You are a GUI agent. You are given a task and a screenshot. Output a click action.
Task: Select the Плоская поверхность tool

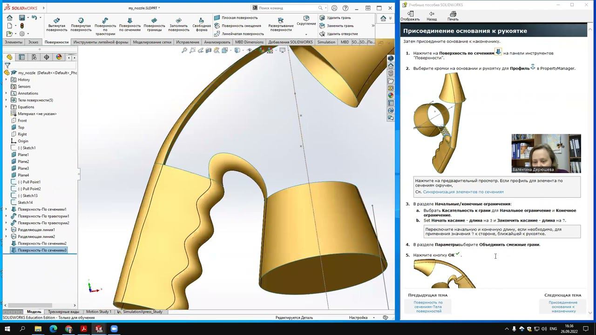click(x=236, y=18)
